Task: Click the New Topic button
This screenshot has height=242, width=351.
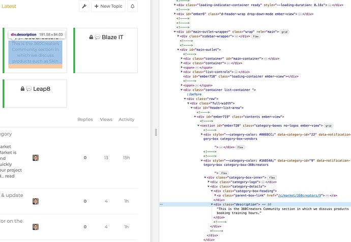Action: [108, 6]
